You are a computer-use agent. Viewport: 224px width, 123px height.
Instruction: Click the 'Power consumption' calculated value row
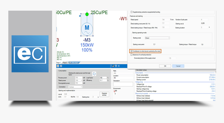[x=176, y=75]
